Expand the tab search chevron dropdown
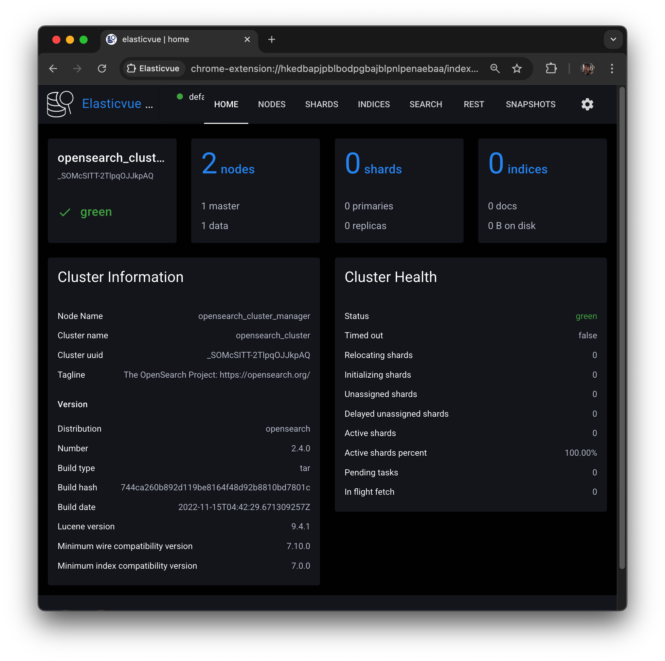The height and width of the screenshot is (661, 665). pyautogui.click(x=613, y=40)
